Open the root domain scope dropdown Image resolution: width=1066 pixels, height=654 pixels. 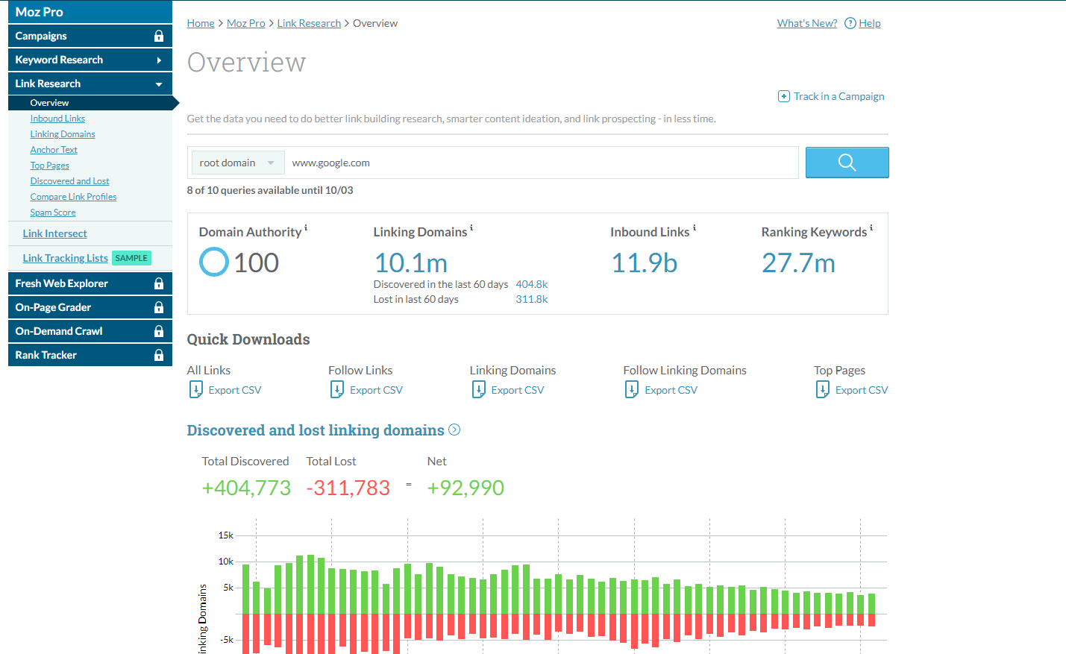(x=238, y=163)
